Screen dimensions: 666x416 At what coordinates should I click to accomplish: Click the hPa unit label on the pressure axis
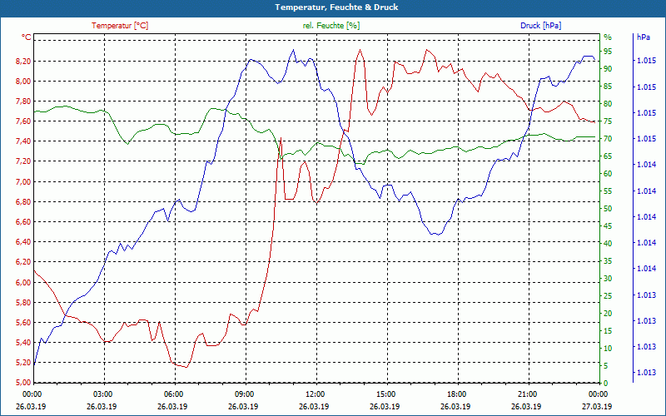pyautogui.click(x=643, y=37)
